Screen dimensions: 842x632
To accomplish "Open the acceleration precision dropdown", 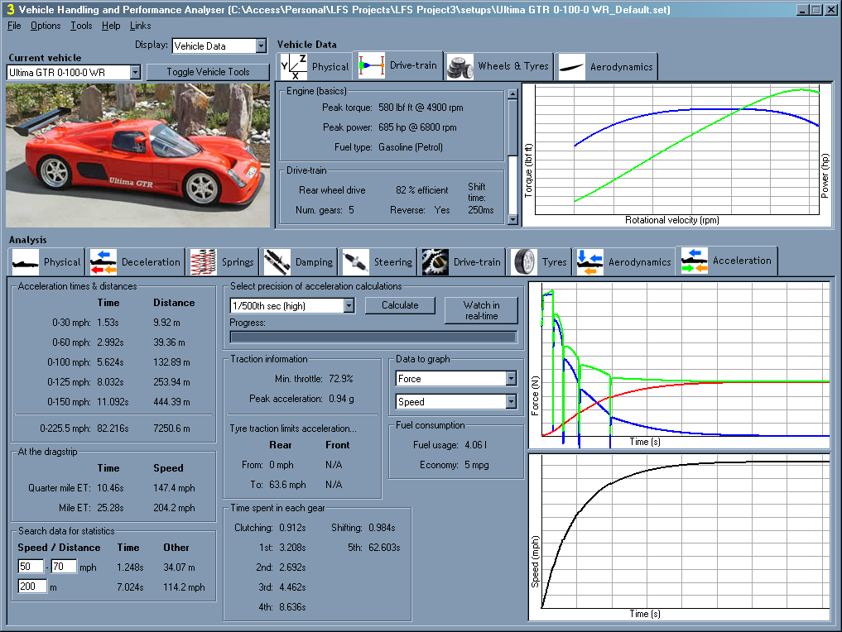I will click(349, 306).
